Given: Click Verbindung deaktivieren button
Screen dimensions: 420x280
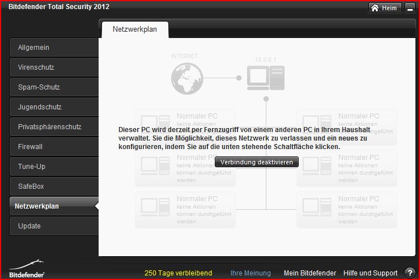Looking at the screenshot, I should tap(257, 162).
